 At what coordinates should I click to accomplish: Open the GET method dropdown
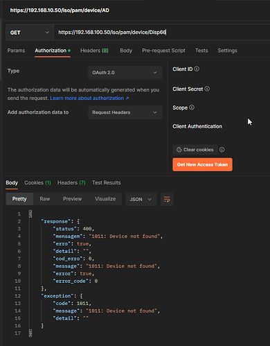[30, 33]
